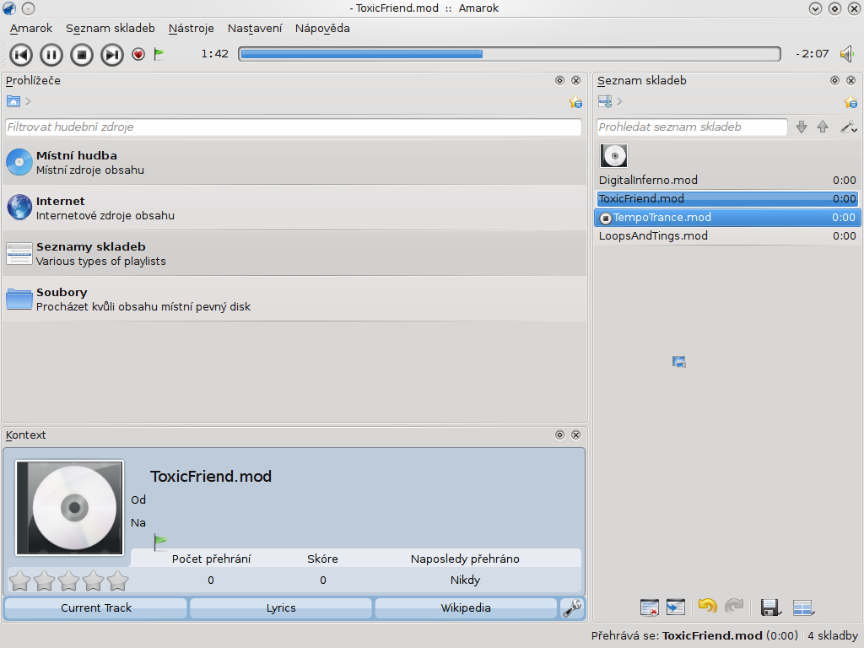The height and width of the screenshot is (648, 864).
Task: Select TempoTrance.mod in the playlist
Action: [x=727, y=217]
